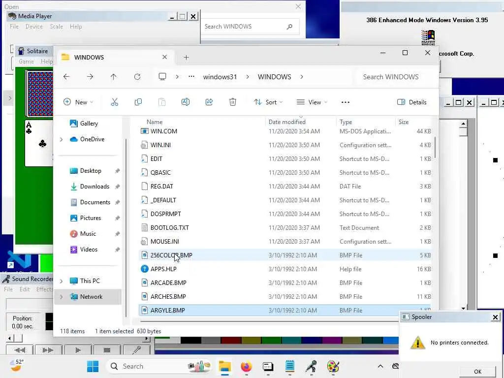Pick the dark red swatch in Paintbrush palette

point(230,340)
